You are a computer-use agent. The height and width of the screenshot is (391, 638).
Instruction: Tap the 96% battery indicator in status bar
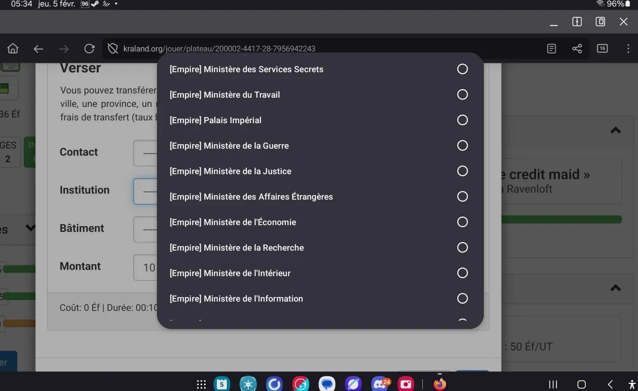tap(618, 4)
